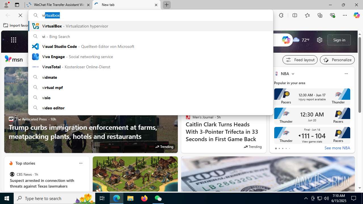The image size is (363, 204).
Task: Launch Firefox from the taskbar
Action: tap(144, 198)
